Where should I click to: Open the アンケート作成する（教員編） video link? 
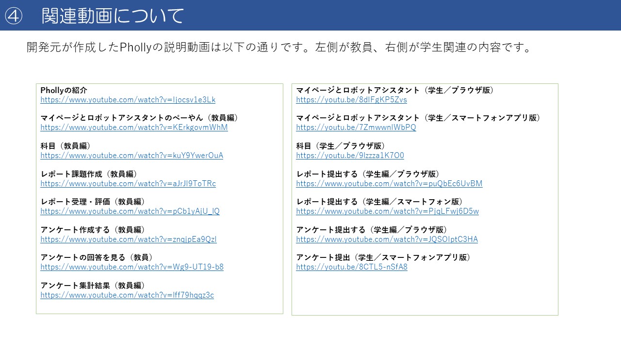click(x=129, y=239)
